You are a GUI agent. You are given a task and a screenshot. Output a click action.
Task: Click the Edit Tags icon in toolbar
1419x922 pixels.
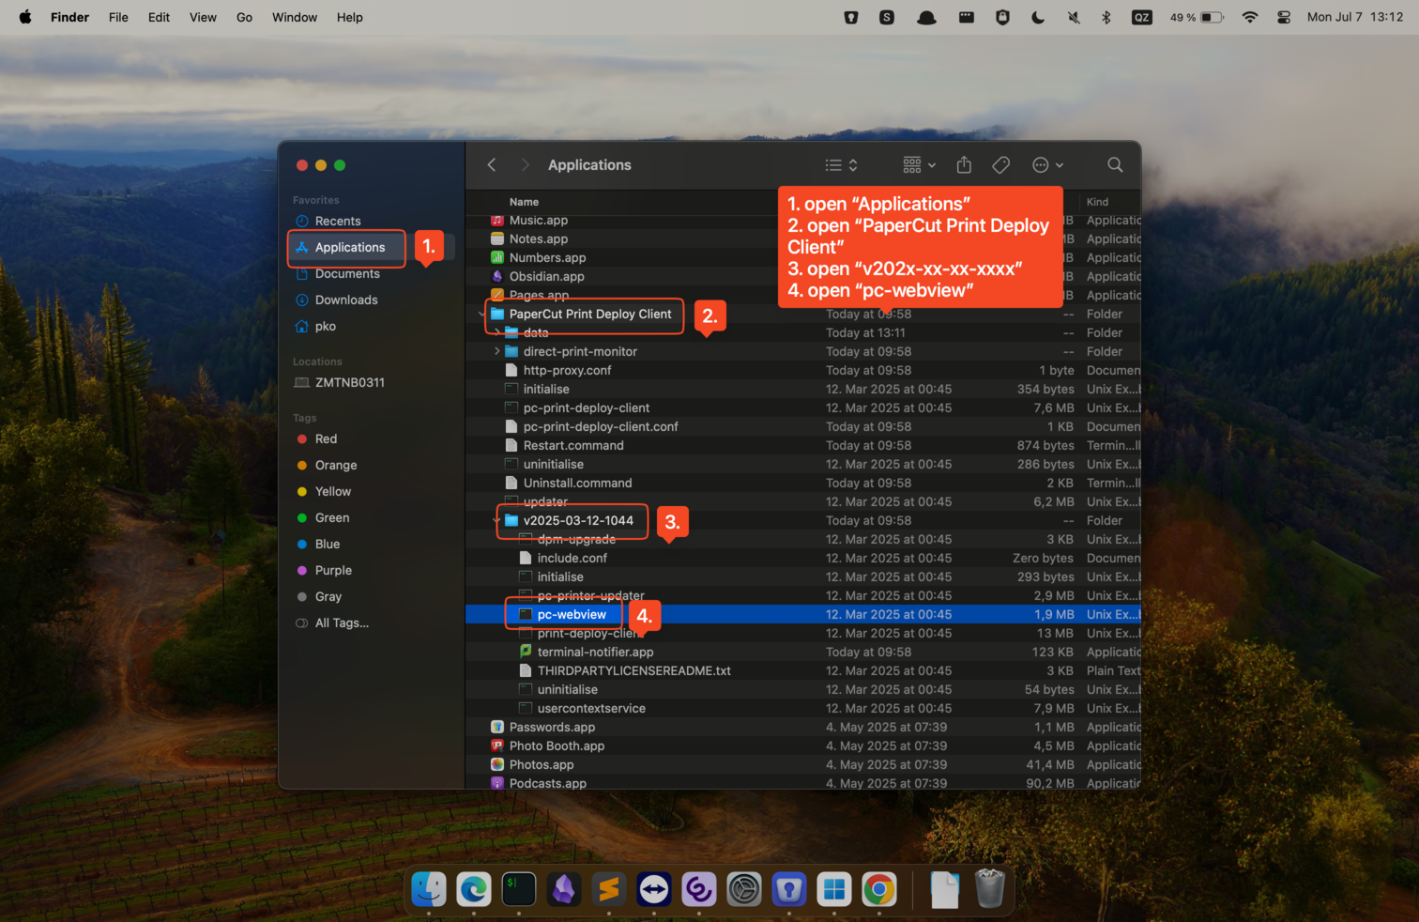click(x=1001, y=165)
